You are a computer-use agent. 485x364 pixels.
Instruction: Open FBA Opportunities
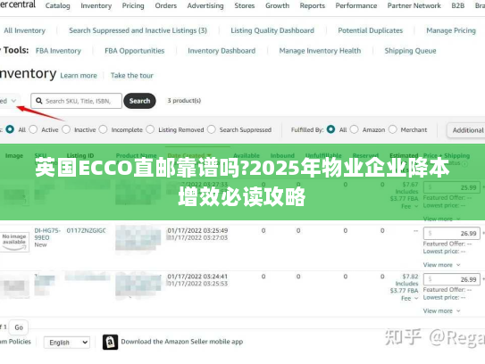click(x=135, y=51)
